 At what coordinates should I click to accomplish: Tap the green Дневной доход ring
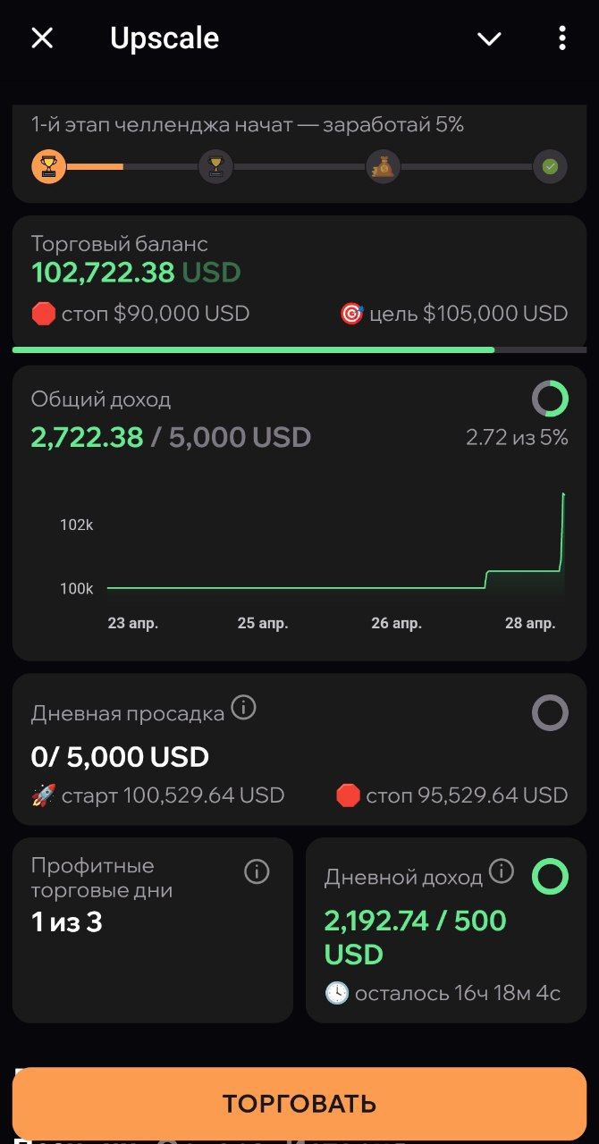coord(550,876)
